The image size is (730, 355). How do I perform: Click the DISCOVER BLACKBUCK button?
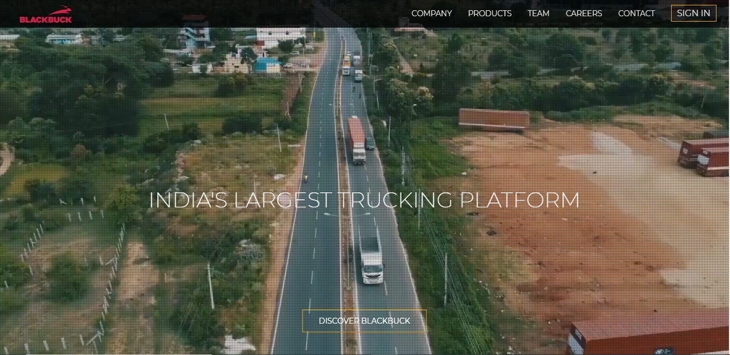pos(364,321)
